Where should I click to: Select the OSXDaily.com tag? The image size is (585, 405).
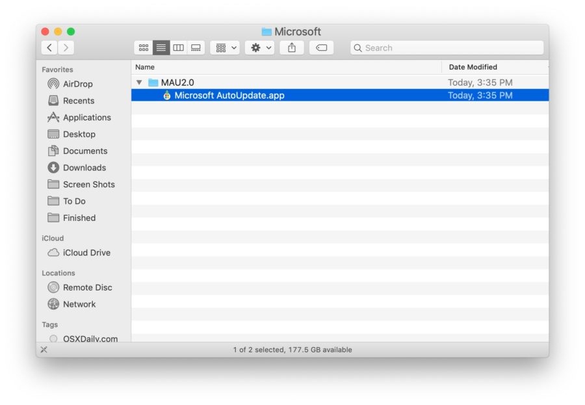84,339
